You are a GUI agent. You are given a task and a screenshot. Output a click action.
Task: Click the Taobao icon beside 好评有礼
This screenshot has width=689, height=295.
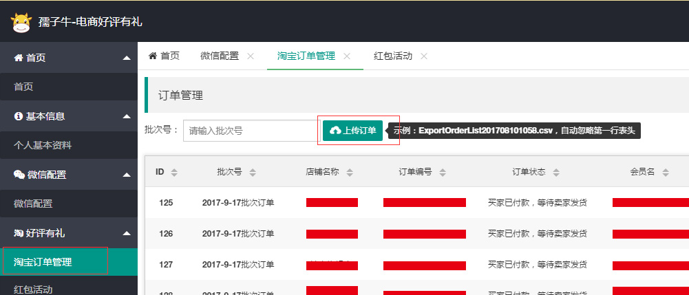(x=19, y=233)
